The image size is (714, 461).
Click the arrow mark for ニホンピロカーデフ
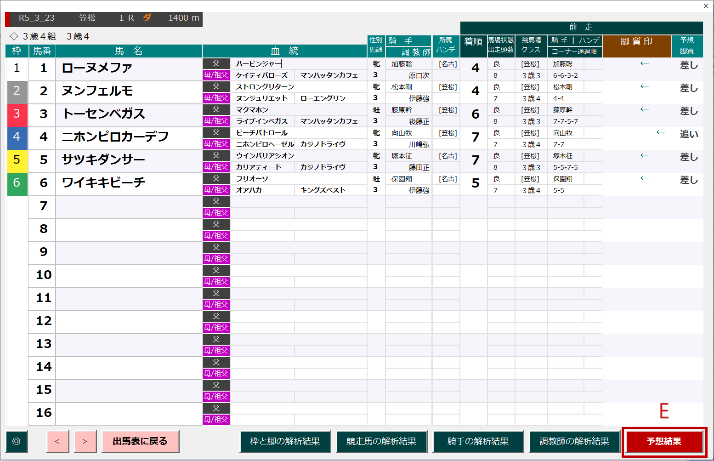coord(661,132)
